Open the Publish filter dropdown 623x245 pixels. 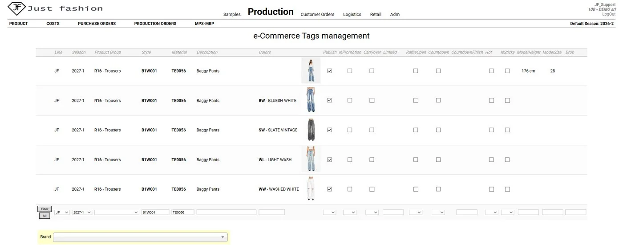329,212
